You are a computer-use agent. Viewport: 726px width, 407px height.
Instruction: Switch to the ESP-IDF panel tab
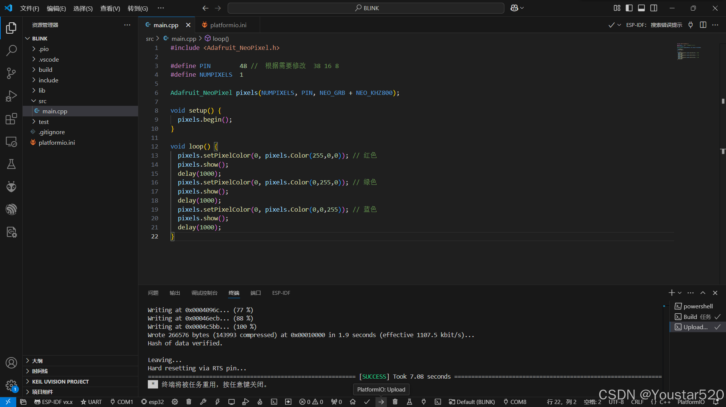(281, 293)
